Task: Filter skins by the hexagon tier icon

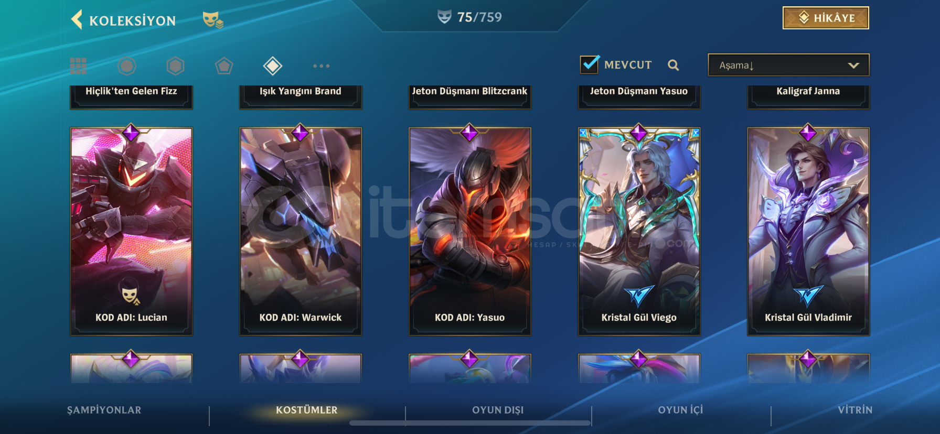Action: click(x=175, y=66)
